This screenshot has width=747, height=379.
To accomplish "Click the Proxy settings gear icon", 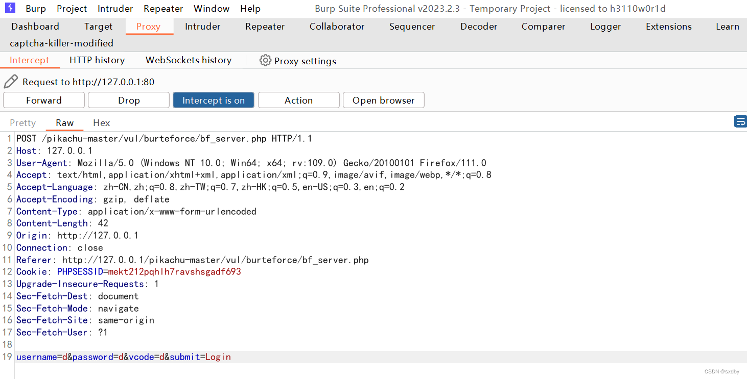I will (265, 61).
